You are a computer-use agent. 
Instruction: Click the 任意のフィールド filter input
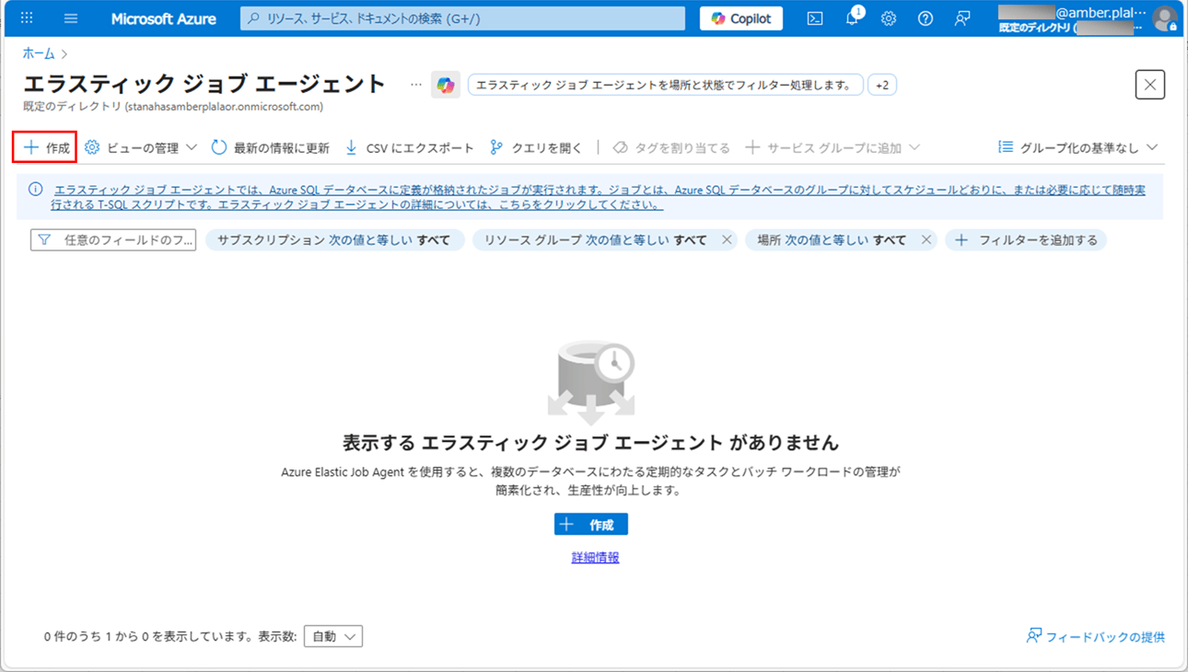point(113,240)
